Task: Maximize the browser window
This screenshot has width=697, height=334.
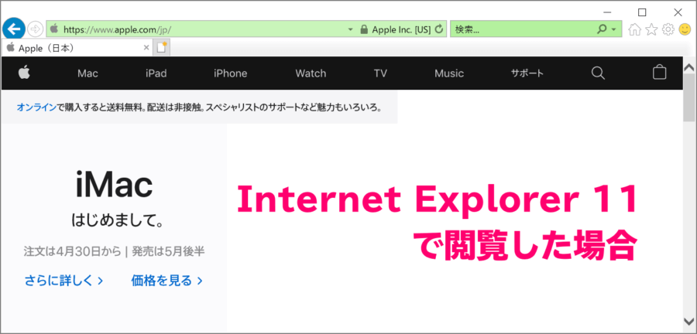Action: pos(642,12)
